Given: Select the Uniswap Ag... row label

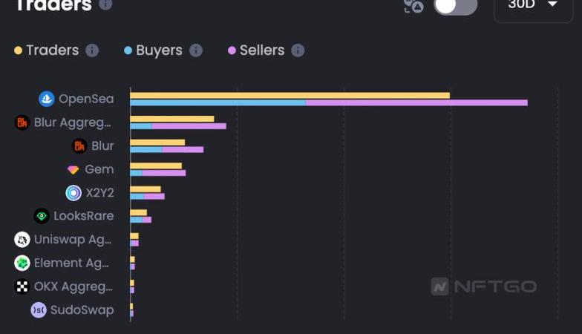Looking at the screenshot, I should 73,240.
